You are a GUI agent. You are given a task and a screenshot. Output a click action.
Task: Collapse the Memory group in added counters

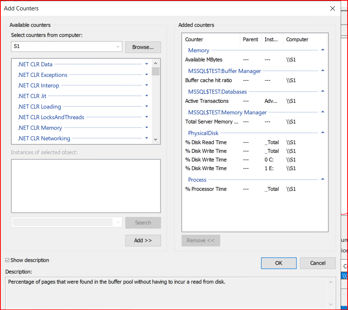coord(323,50)
